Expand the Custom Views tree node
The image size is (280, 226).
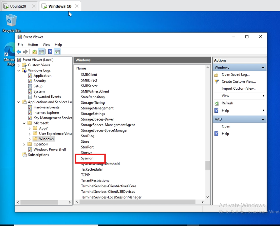(x=19, y=65)
